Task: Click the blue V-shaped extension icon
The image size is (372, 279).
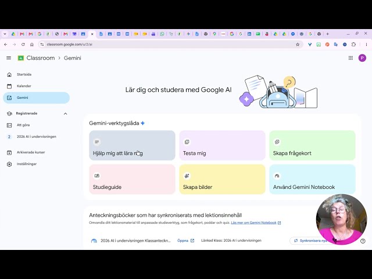Action: click(310, 44)
